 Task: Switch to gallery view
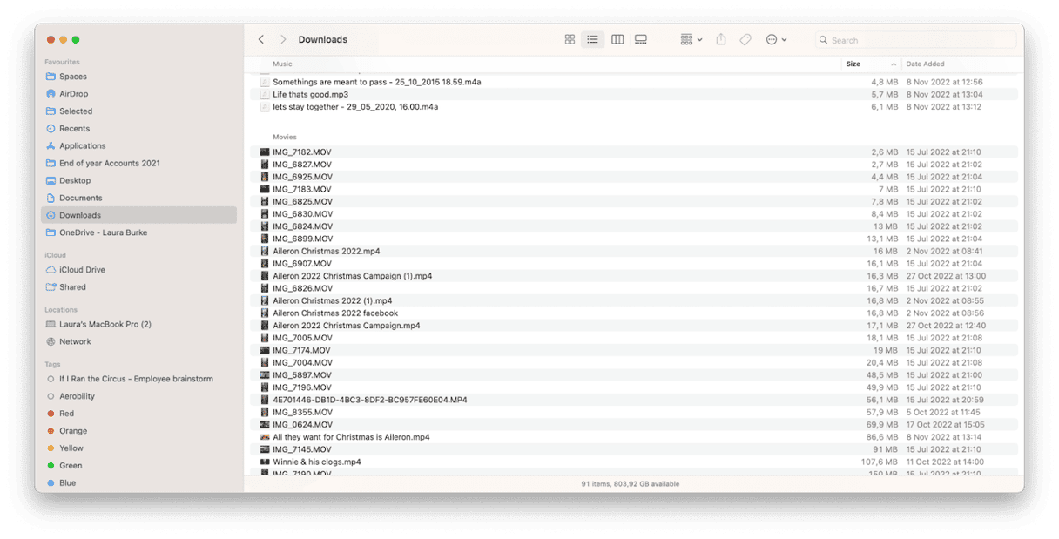pos(641,39)
